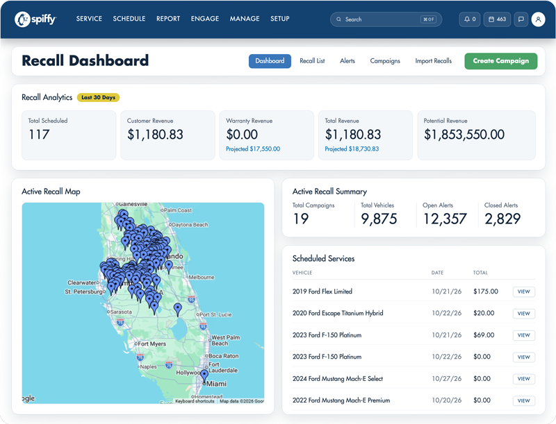View the 2023 Ford F-150 Platinum 10/22/26 service

pyautogui.click(x=524, y=357)
